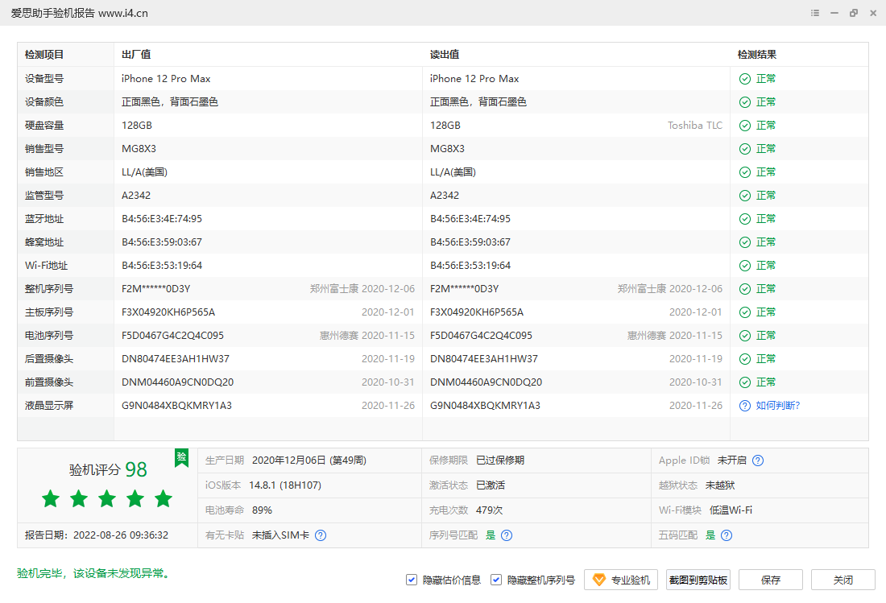Select the Wi-Fi module value 低温Wi-Fi

click(x=731, y=510)
